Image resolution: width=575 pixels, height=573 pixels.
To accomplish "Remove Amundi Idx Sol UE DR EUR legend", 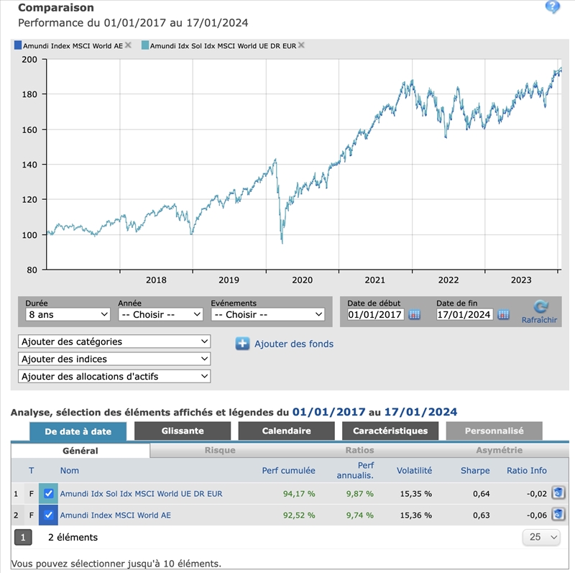I will click(x=301, y=45).
